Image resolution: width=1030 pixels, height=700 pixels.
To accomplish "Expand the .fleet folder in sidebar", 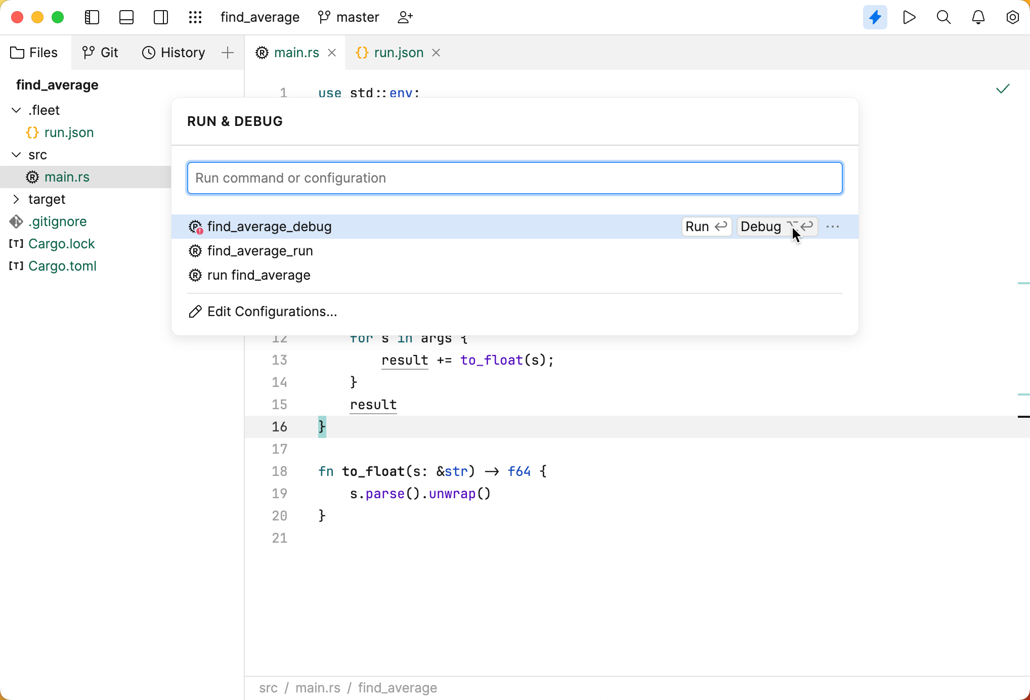I will 16,110.
